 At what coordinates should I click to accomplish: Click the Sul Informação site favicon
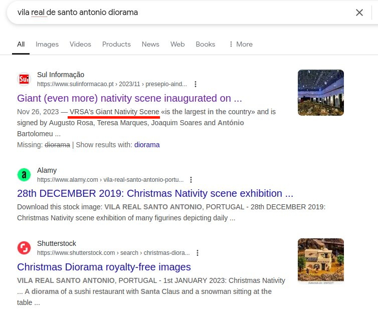(24, 79)
